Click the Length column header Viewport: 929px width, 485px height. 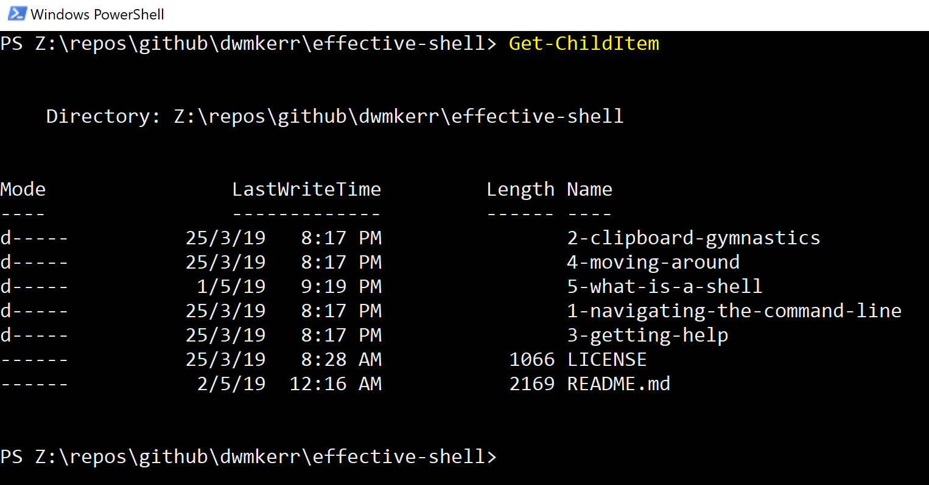point(521,190)
